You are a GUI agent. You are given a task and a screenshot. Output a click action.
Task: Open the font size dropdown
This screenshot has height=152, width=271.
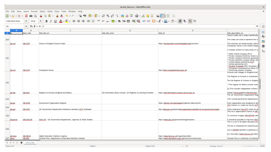[41, 21]
